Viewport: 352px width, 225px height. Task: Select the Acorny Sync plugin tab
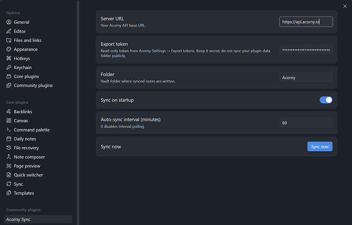[x=38, y=219]
